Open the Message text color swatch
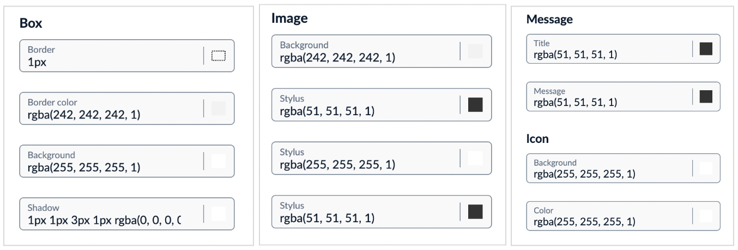Viewport: 738px width, 250px height. click(706, 96)
